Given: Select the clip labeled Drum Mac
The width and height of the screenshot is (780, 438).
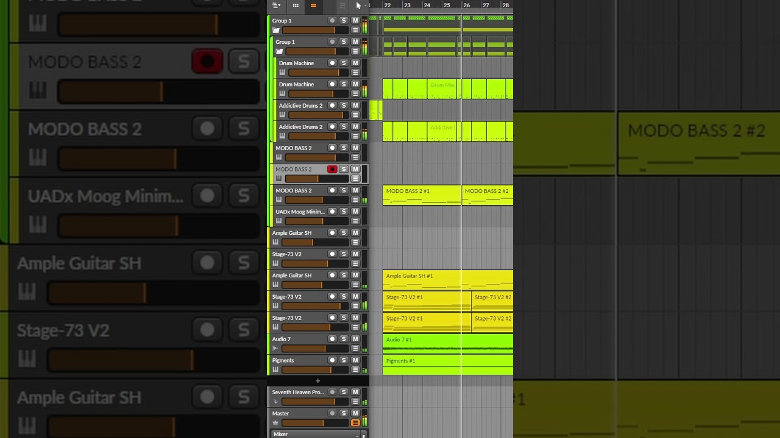Looking at the screenshot, I should point(442,89).
